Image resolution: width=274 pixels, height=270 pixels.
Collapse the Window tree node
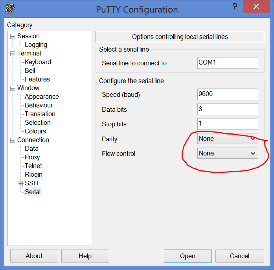[x=13, y=89]
